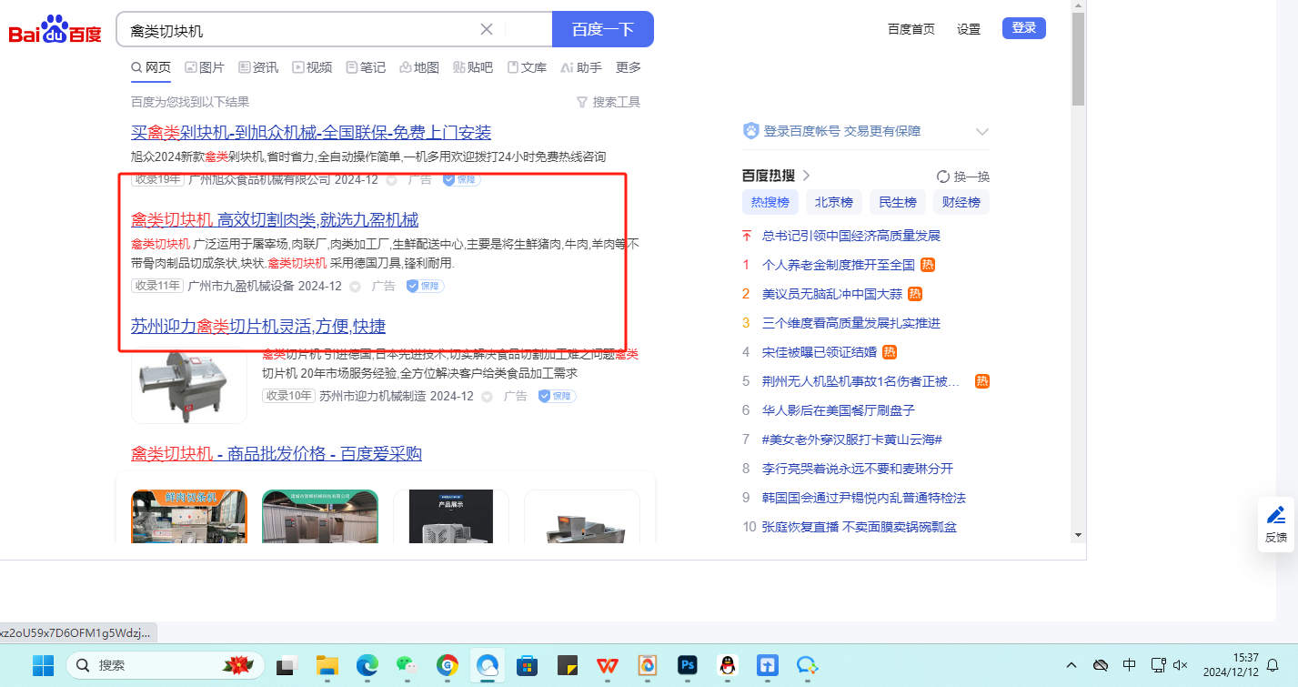Clear the search box with the X icon

click(487, 29)
